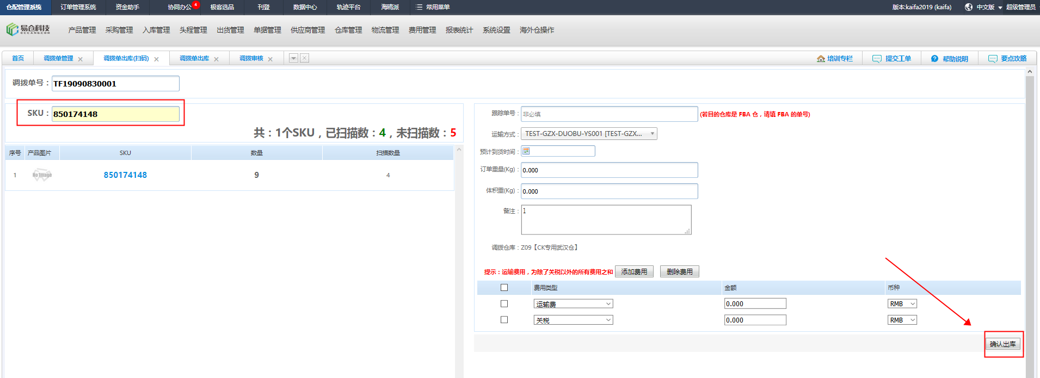The image size is (1040, 378).
Task: Click the question mark icon beside 帮助说明
Action: 934,59
